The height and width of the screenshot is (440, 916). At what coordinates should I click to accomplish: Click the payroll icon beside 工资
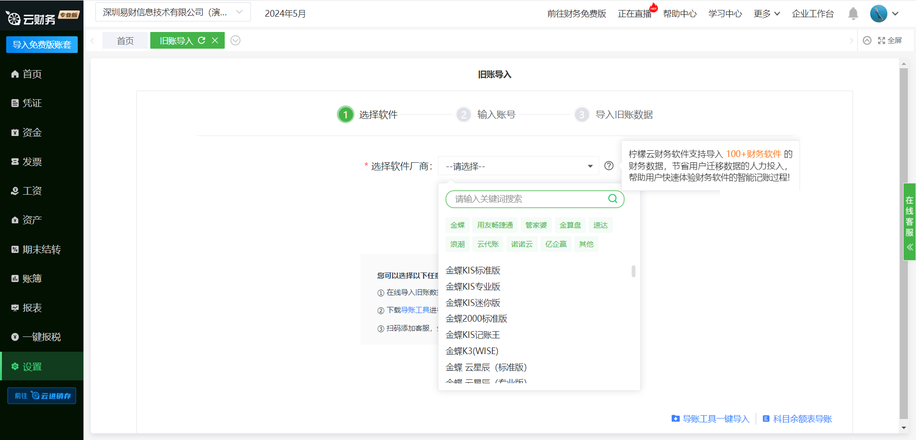[15, 191]
